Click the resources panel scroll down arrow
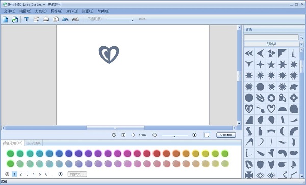Screen dimensions: 306x185 click(302, 176)
